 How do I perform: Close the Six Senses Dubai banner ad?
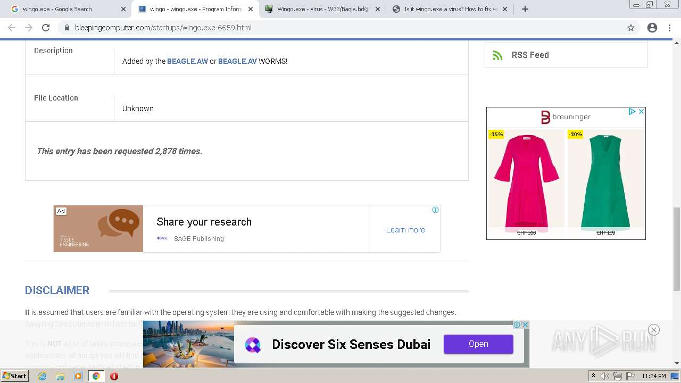tap(525, 324)
